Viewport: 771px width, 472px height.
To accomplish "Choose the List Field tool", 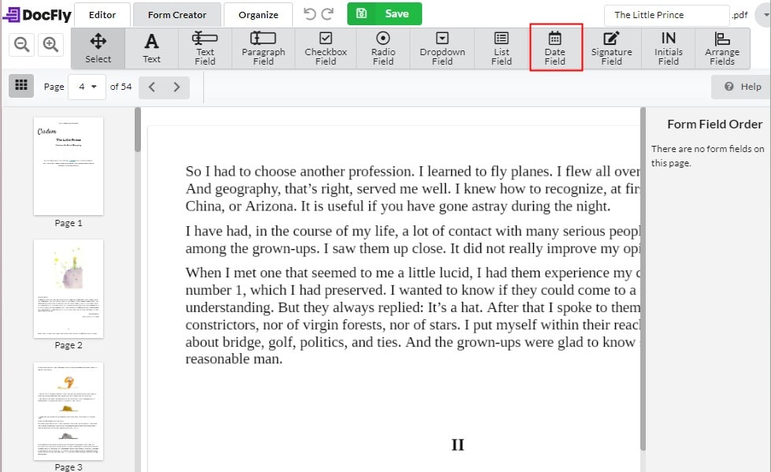I will click(501, 48).
